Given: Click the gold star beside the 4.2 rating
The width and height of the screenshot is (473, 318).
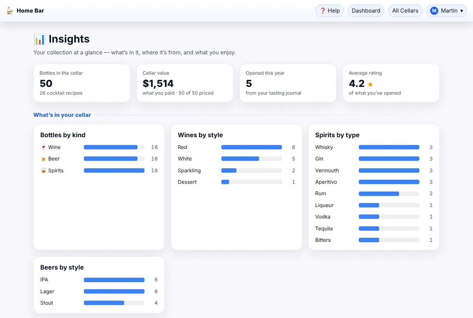Looking at the screenshot, I should [370, 84].
